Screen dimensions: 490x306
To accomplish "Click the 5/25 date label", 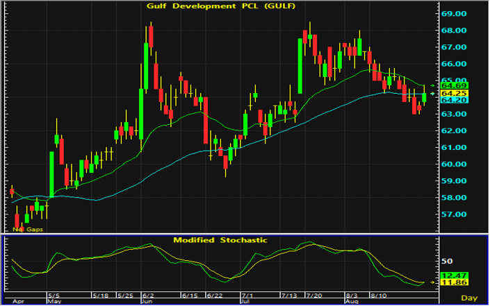I will click(125, 296).
